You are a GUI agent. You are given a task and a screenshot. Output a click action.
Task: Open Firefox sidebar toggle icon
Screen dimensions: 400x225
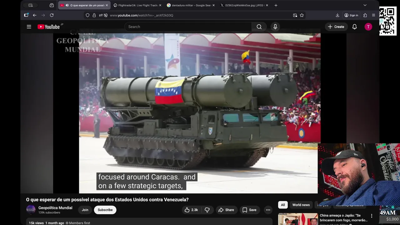point(26,15)
